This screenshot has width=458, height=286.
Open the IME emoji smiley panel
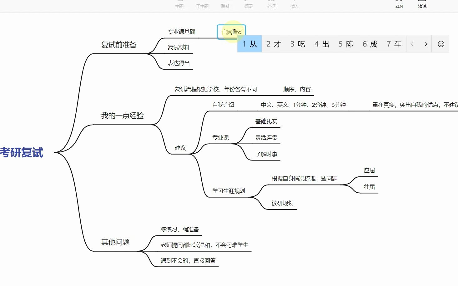441,44
